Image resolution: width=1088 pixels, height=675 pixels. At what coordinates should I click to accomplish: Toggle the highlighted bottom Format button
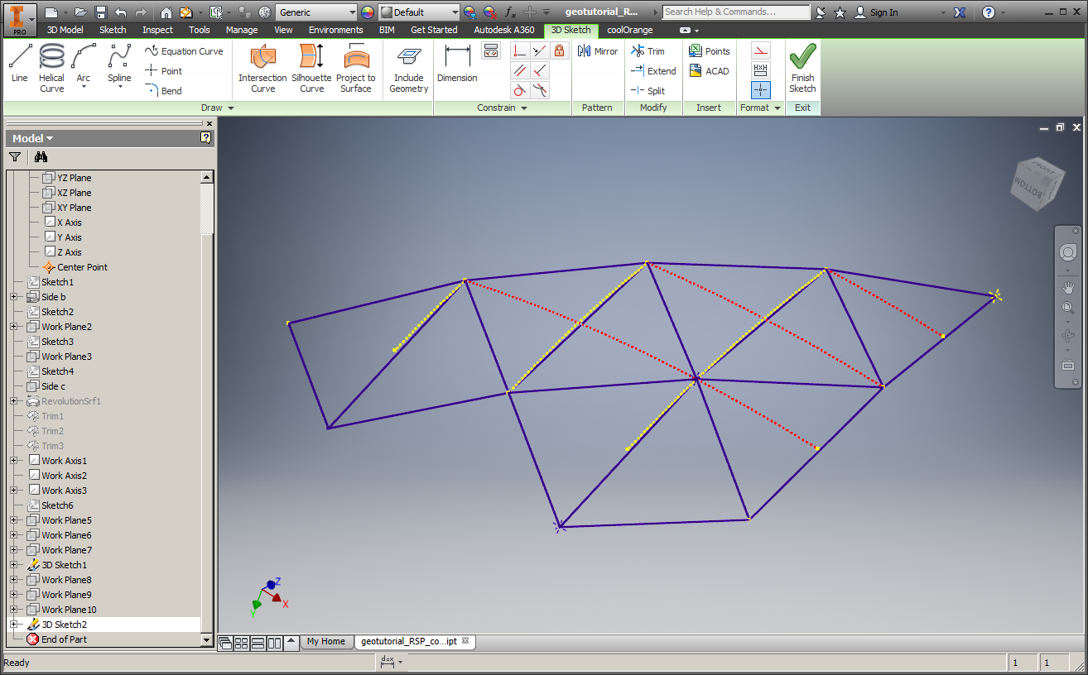761,90
